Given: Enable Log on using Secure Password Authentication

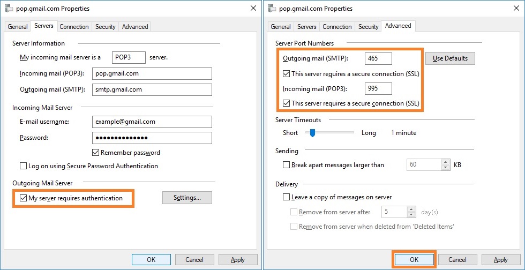Looking at the screenshot, I should pos(23,166).
